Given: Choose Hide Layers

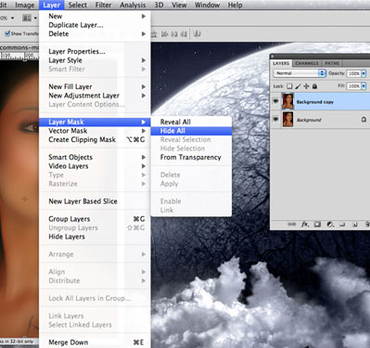Looking at the screenshot, I should [x=95, y=237].
